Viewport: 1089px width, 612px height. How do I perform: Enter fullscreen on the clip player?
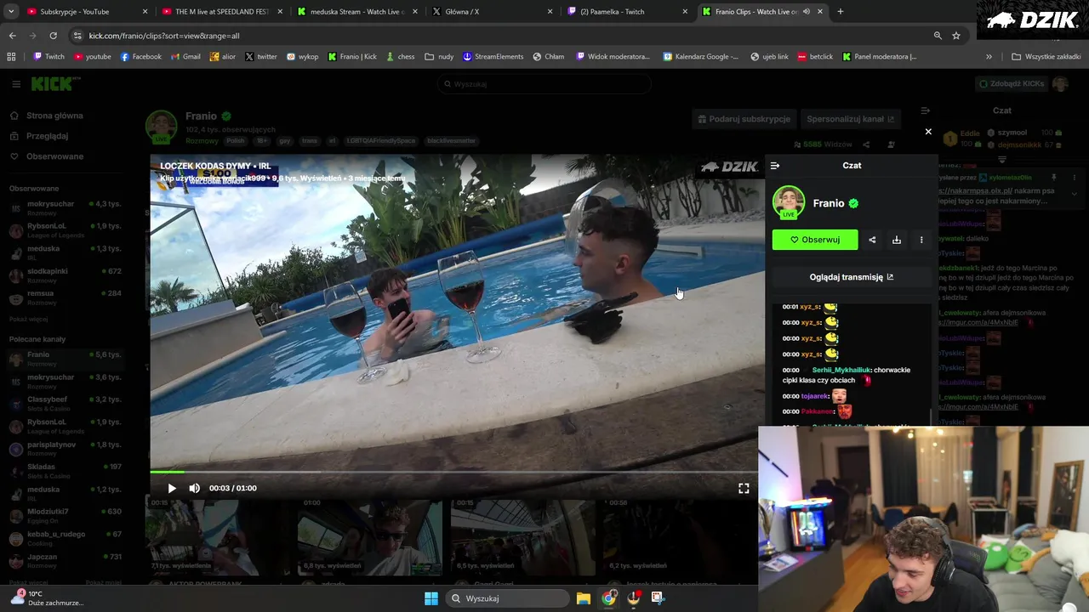click(744, 488)
